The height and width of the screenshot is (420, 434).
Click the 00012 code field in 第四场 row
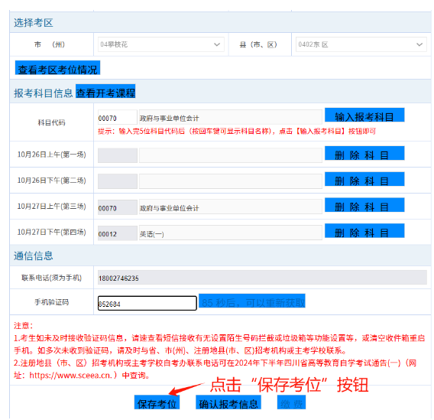pyautogui.click(x=118, y=233)
